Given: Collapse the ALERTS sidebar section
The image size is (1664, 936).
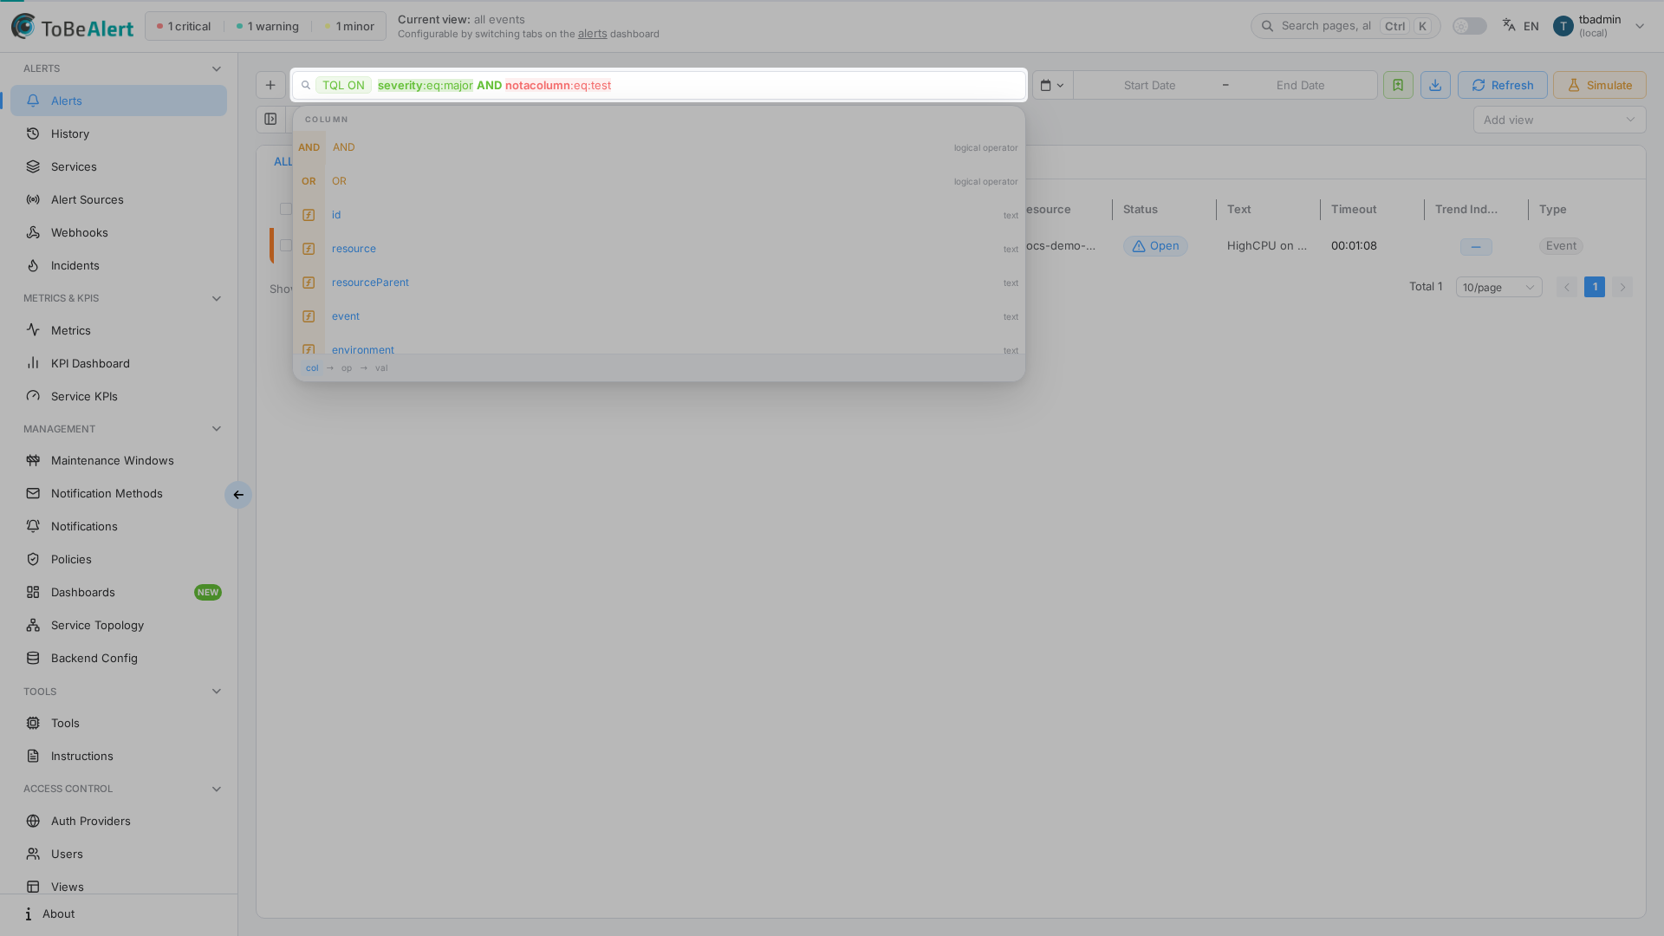Looking at the screenshot, I should tap(217, 68).
